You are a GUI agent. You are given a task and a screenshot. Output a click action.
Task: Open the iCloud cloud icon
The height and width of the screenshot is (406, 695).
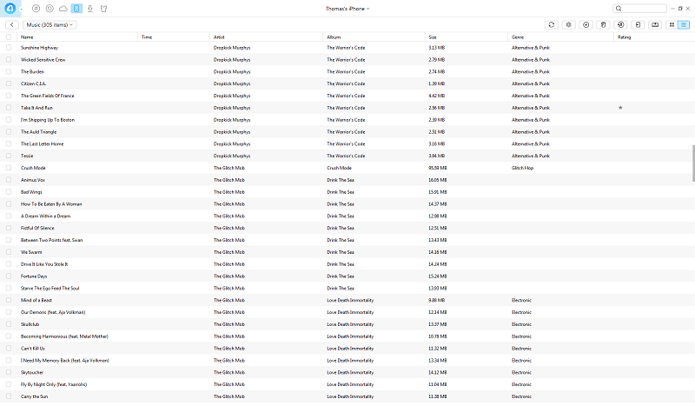tap(63, 9)
